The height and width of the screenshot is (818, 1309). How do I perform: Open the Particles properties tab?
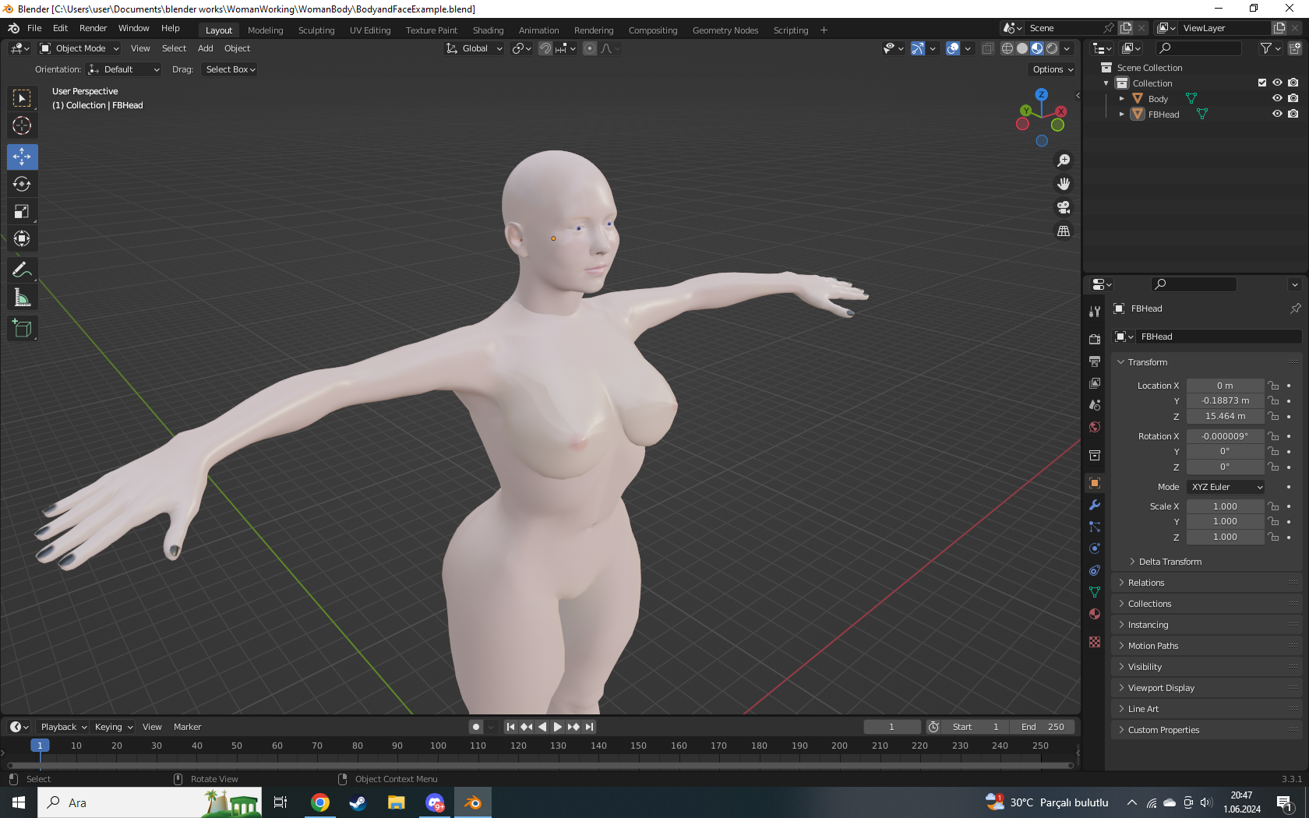1095,527
